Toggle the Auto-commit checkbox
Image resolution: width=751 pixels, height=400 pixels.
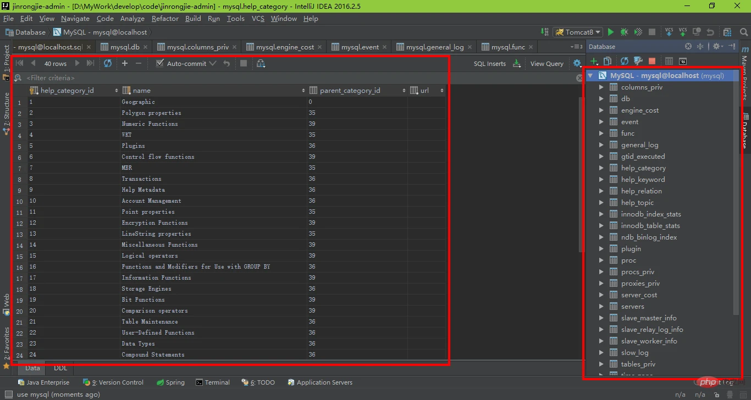tap(160, 63)
